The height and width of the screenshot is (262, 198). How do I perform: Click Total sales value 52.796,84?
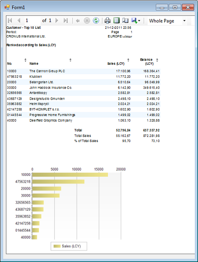123,130
